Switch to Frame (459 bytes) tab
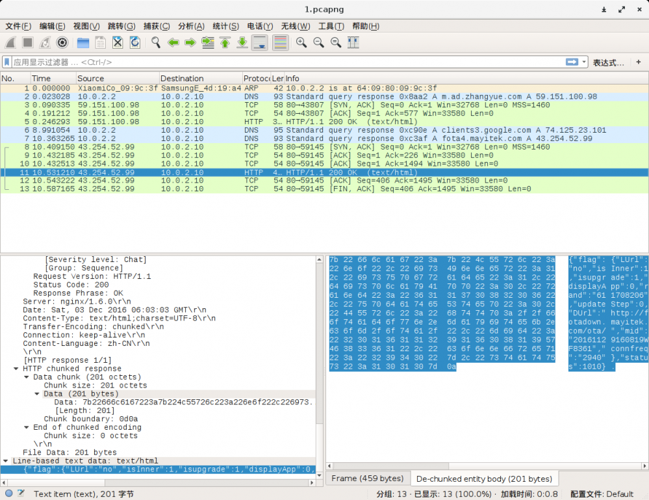The height and width of the screenshot is (500, 649). 368,479
